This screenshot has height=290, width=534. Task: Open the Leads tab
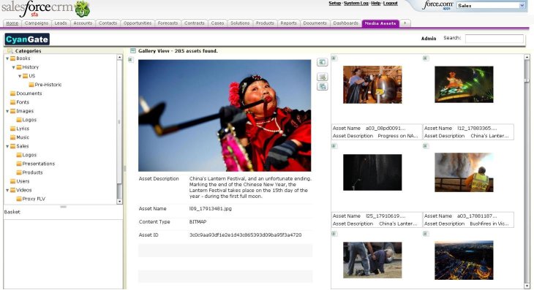(61, 23)
